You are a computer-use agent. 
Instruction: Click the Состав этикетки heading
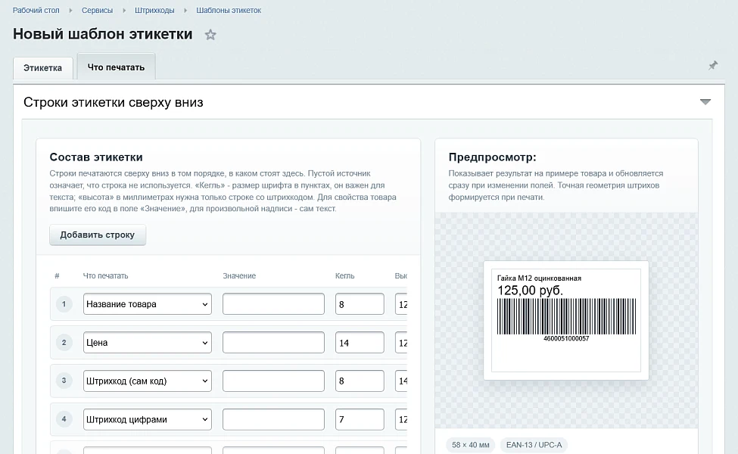tap(96, 157)
